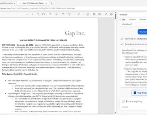Click 'SAN FRANCISCO – November 17, 2022' text
The width and height of the screenshot is (147, 115).
pos(18,45)
